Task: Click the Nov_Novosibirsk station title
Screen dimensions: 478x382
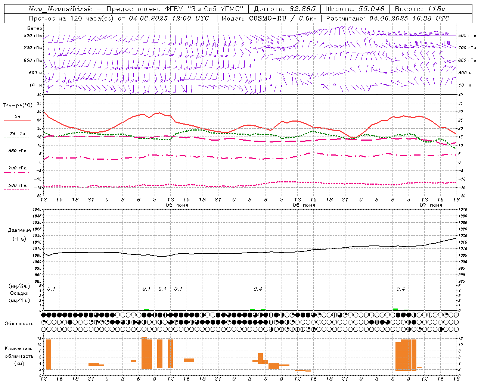Action: pos(60,9)
